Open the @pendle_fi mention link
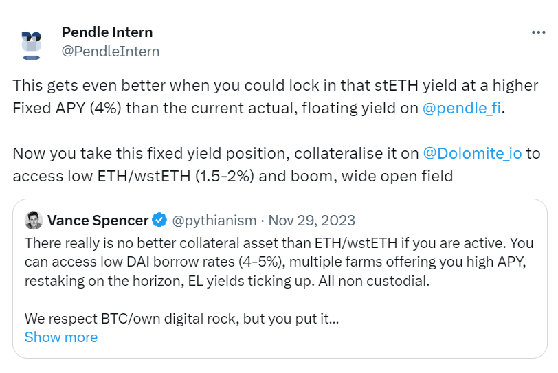The height and width of the screenshot is (373, 558). [x=462, y=108]
